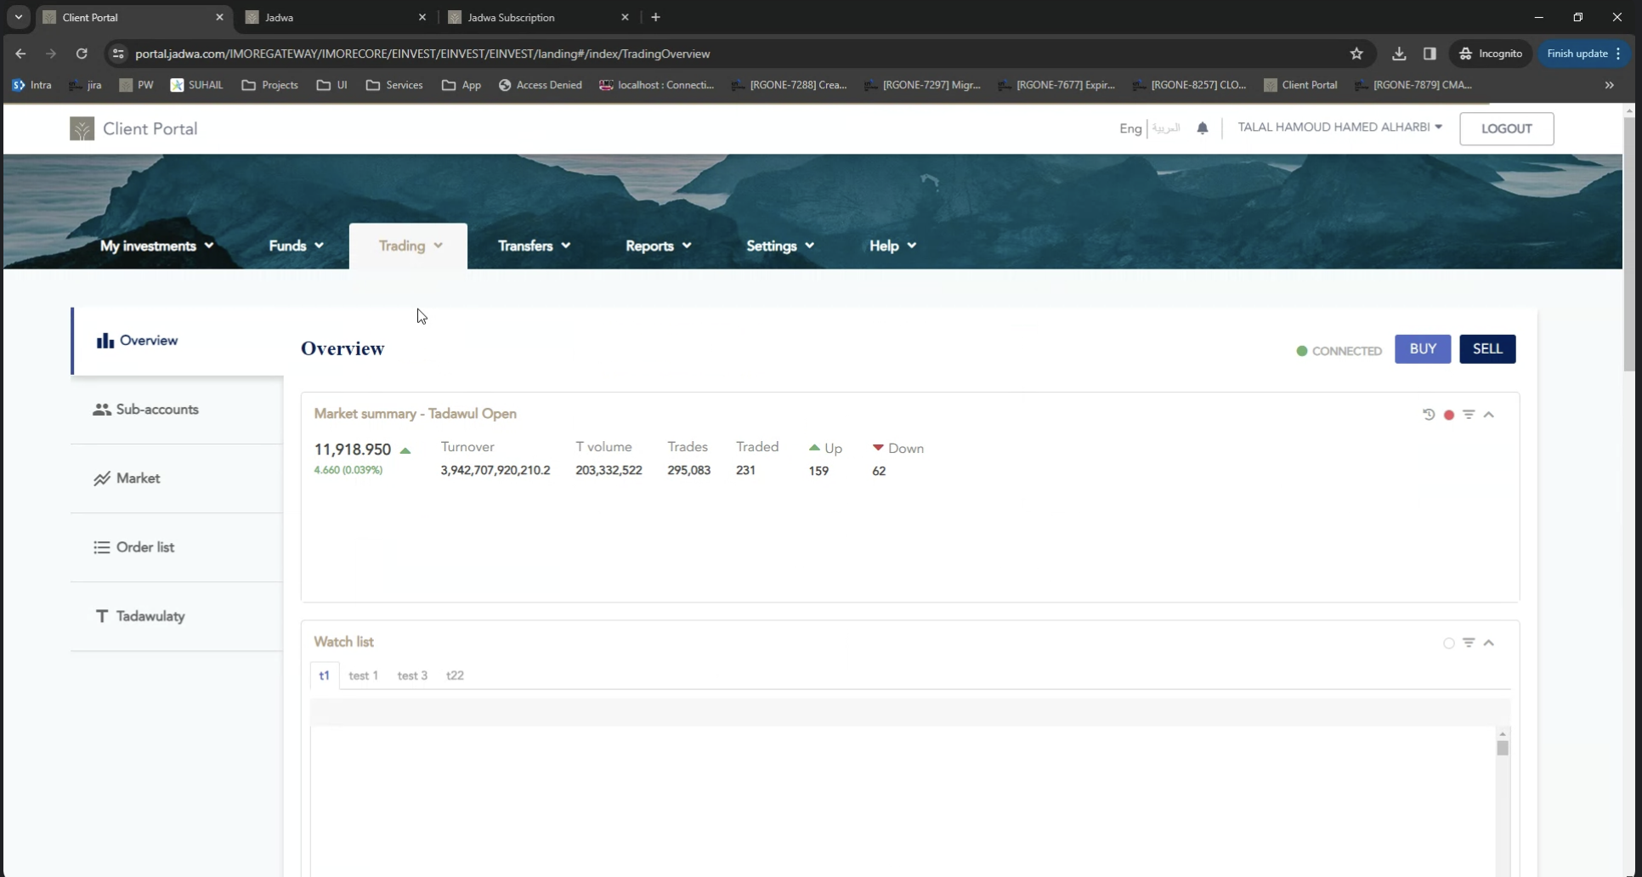Click the Client Portal logo

point(133,129)
